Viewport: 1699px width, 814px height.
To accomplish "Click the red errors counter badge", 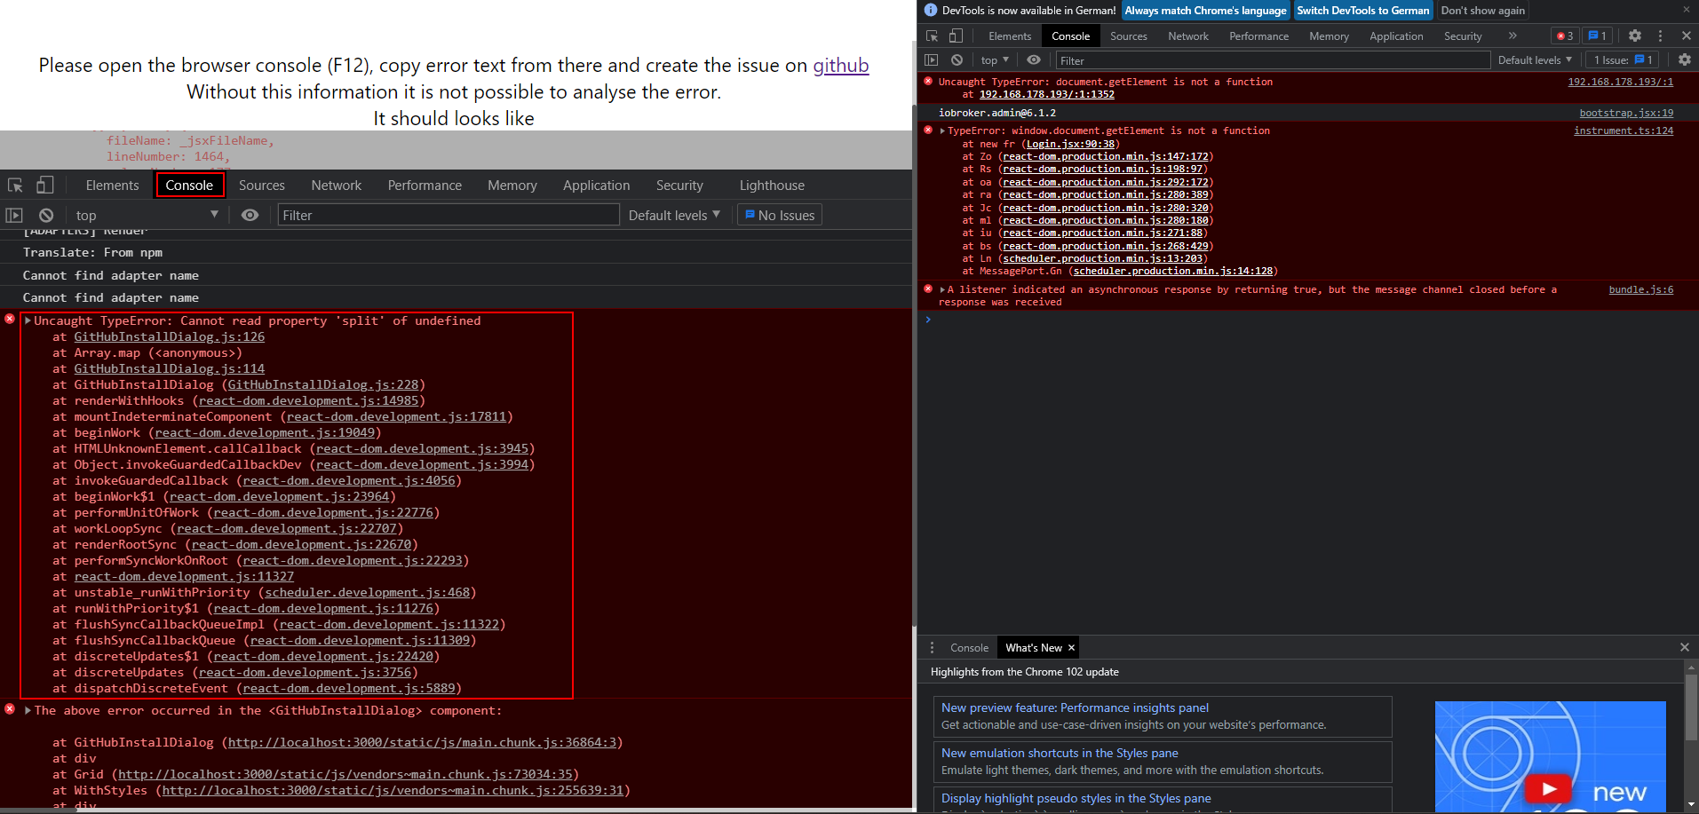I will click(x=1563, y=36).
